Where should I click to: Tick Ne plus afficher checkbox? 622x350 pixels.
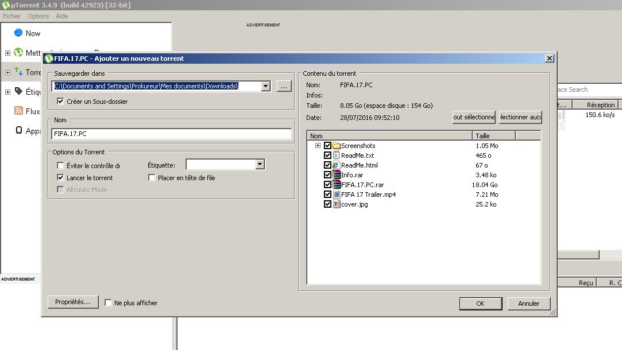(x=108, y=302)
